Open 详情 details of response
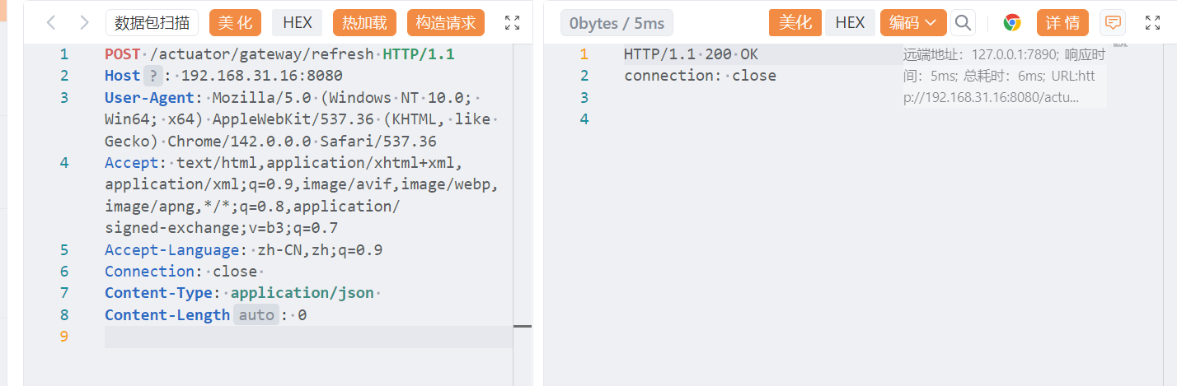 pyautogui.click(x=1062, y=23)
